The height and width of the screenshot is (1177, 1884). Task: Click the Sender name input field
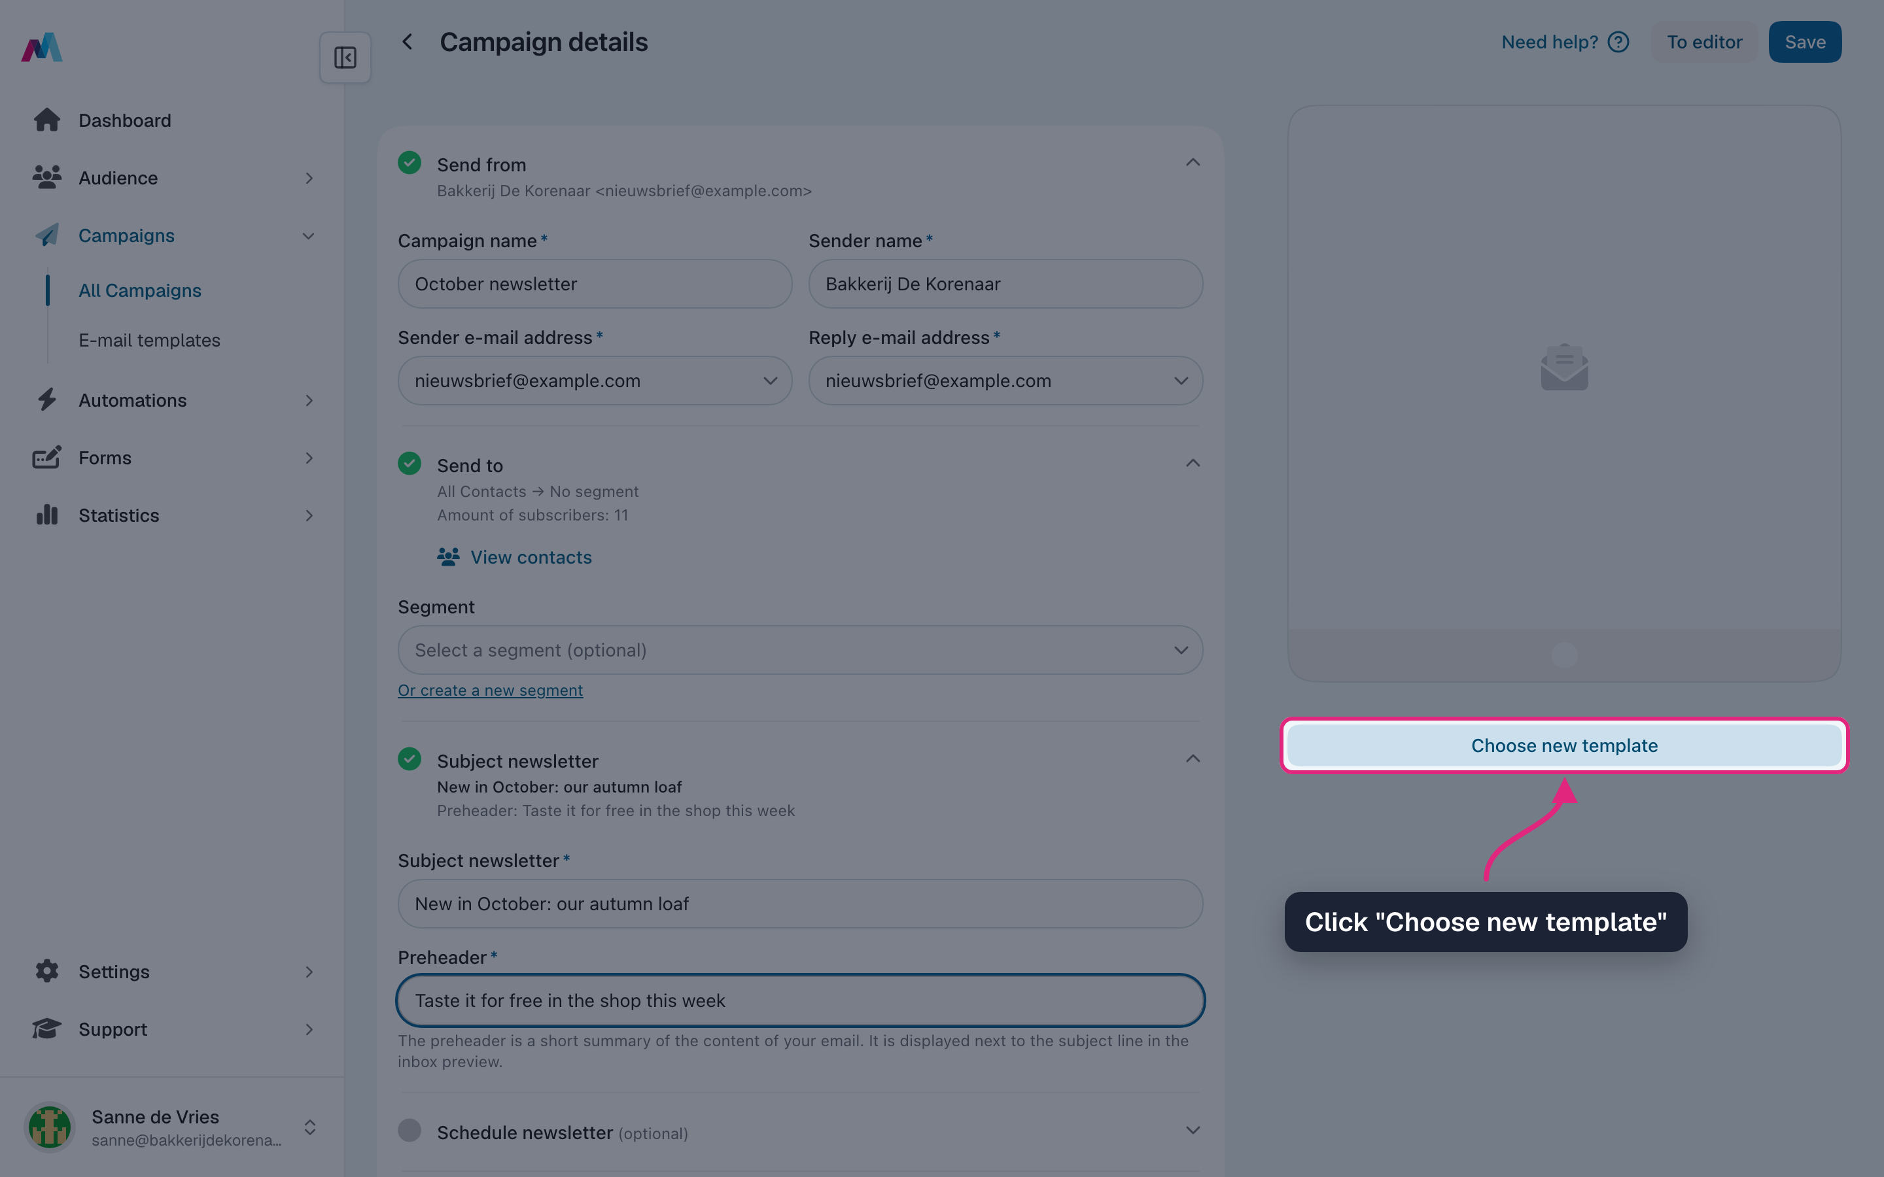[1006, 284]
